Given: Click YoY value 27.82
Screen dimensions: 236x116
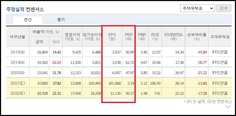Looking at the screenshot, I should pyautogui.click(x=57, y=83).
